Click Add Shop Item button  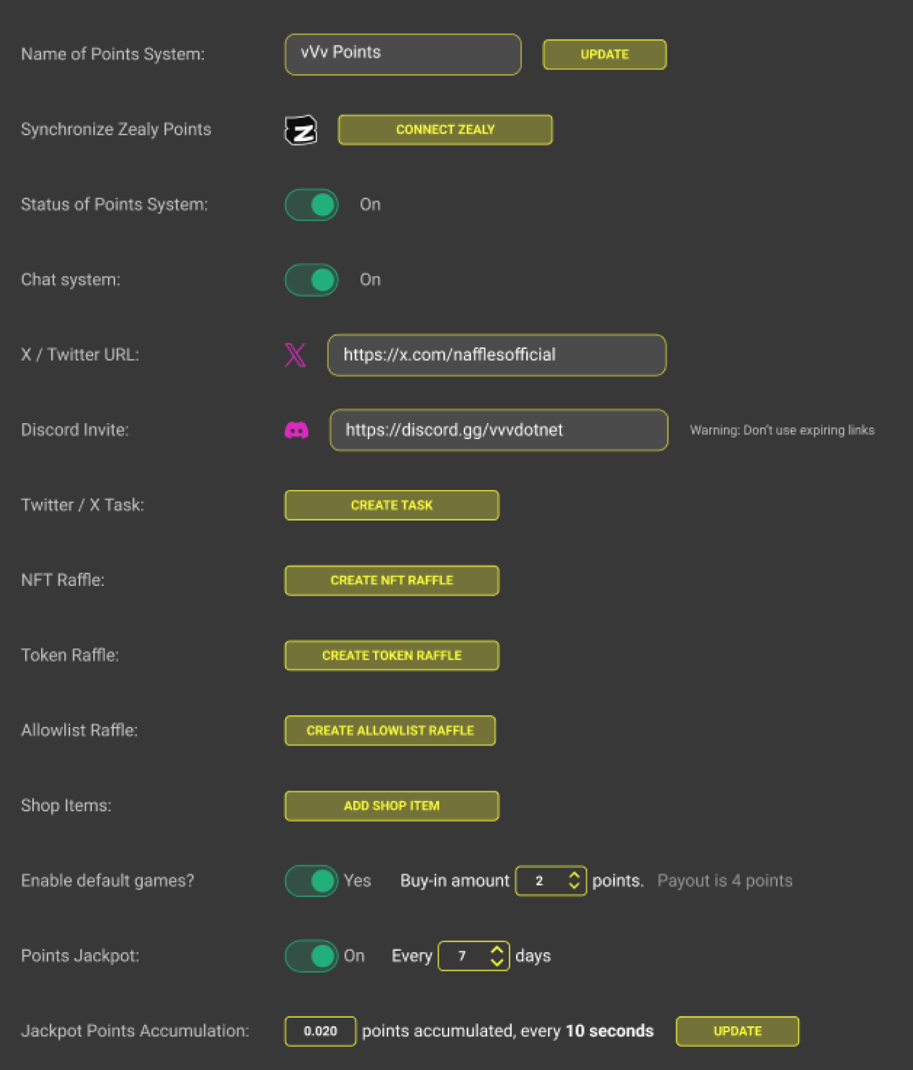(392, 806)
